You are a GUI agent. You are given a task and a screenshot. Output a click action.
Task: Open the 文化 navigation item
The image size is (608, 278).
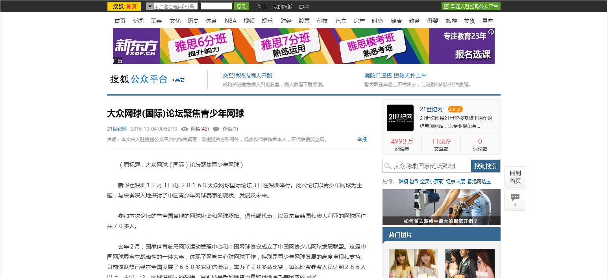(175, 21)
